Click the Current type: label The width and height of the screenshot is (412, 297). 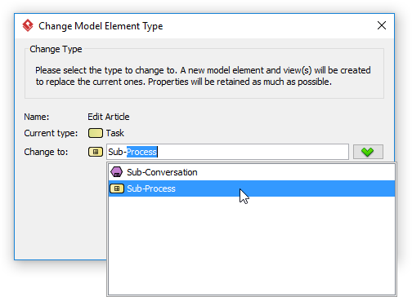pos(51,133)
